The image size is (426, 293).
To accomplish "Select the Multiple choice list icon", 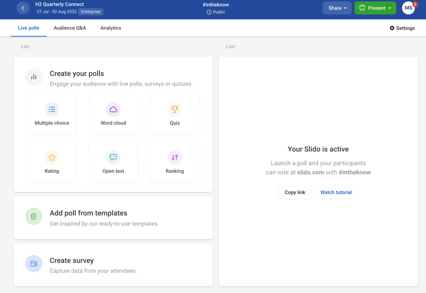I will coord(52,109).
